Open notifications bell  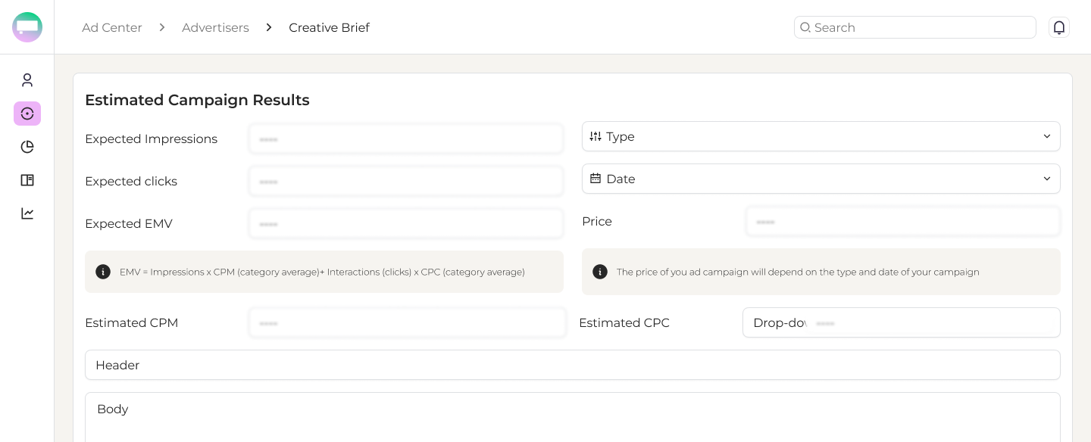tap(1059, 27)
